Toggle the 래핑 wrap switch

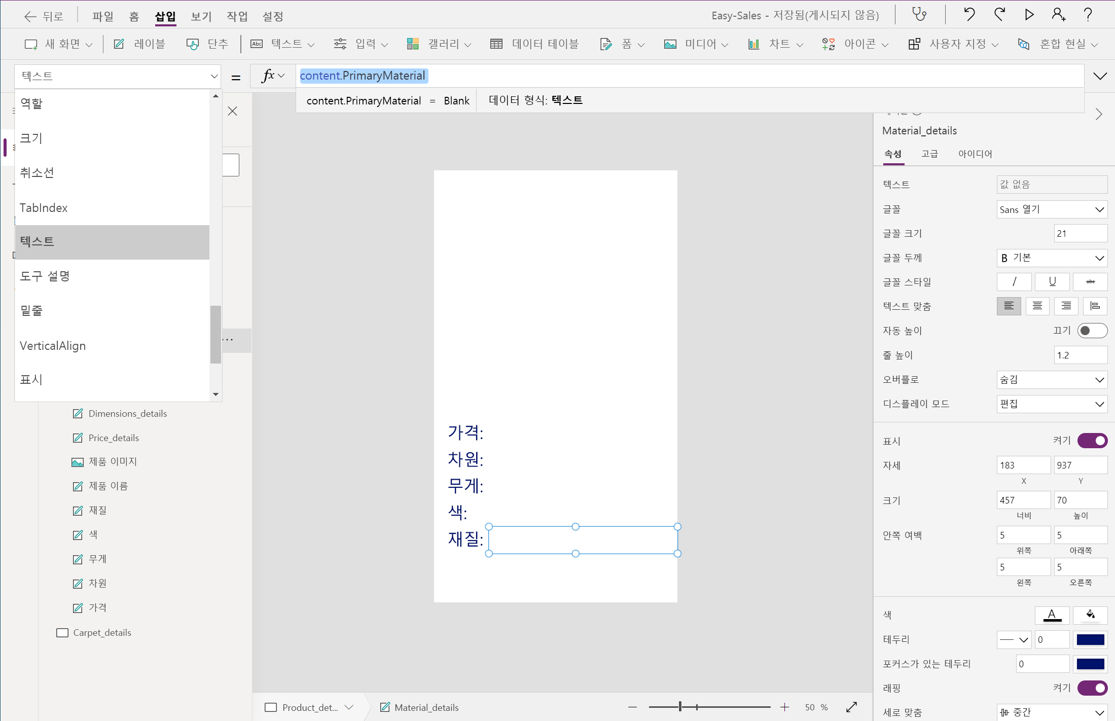tap(1092, 688)
